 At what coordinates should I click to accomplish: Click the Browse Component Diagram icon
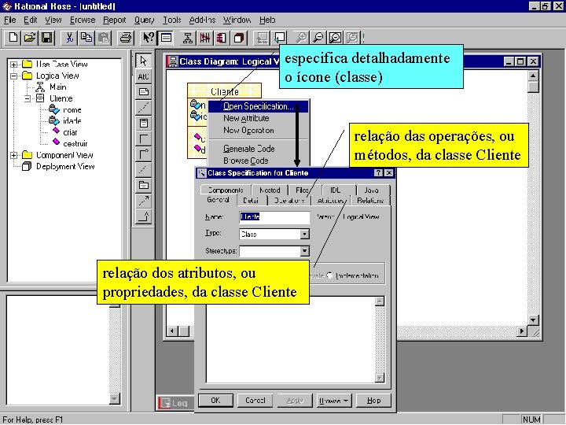pos(222,38)
